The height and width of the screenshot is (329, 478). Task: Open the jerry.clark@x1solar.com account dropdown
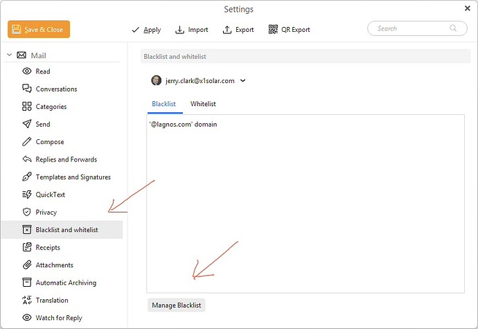(x=243, y=80)
